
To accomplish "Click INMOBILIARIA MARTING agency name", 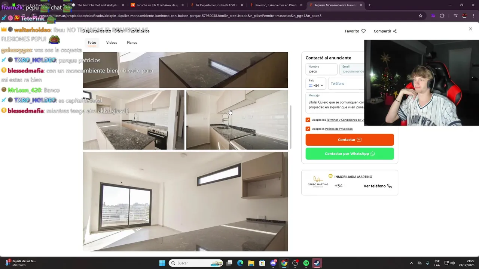I will (x=353, y=177).
